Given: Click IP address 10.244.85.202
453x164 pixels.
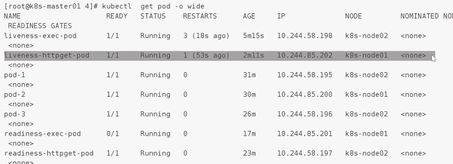Looking at the screenshot, I should (x=305, y=56).
